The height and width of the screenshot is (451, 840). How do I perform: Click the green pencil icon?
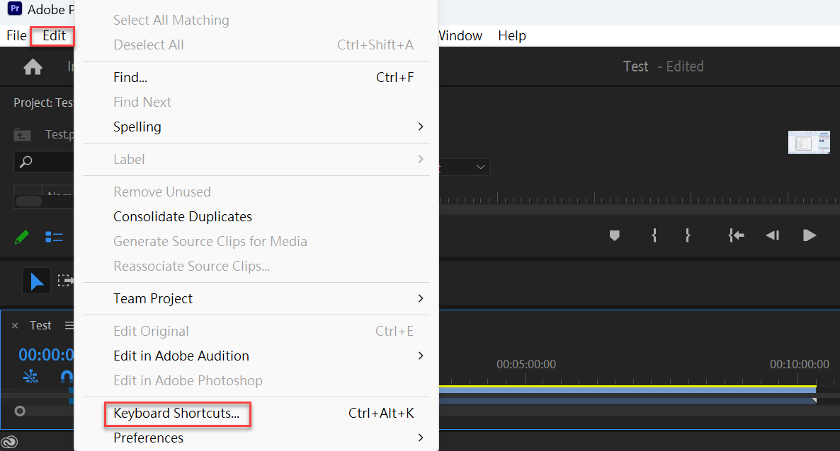pos(22,237)
